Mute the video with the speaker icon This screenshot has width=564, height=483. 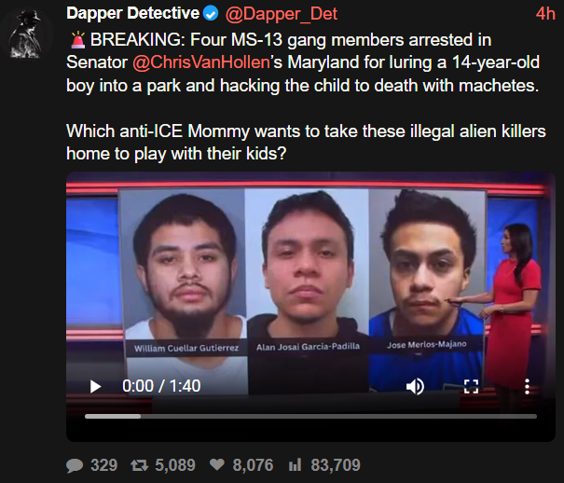(x=416, y=387)
